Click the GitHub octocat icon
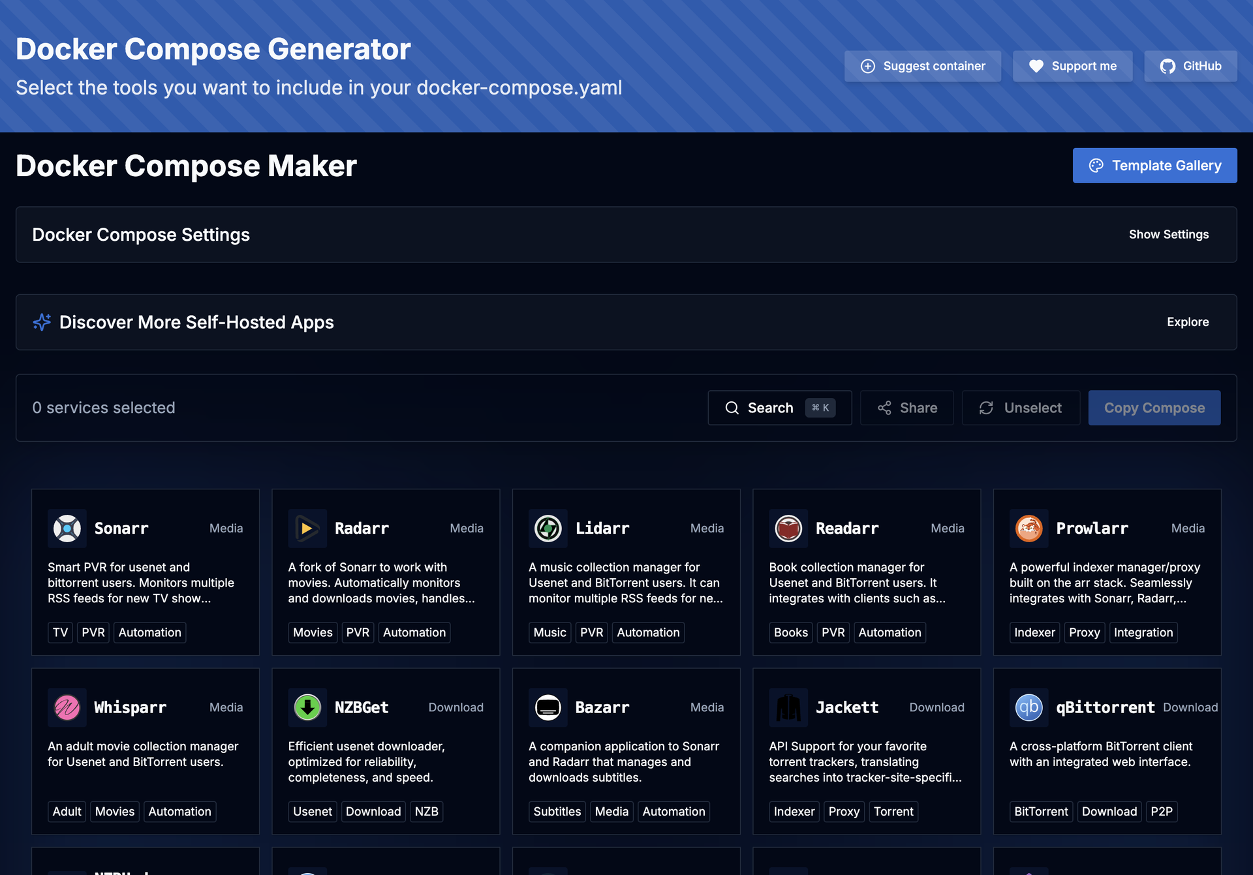The width and height of the screenshot is (1253, 875). tap(1168, 66)
